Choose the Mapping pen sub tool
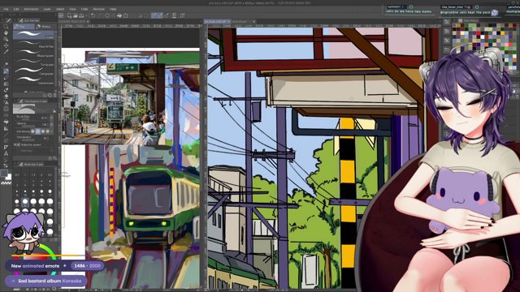 [x=33, y=52]
